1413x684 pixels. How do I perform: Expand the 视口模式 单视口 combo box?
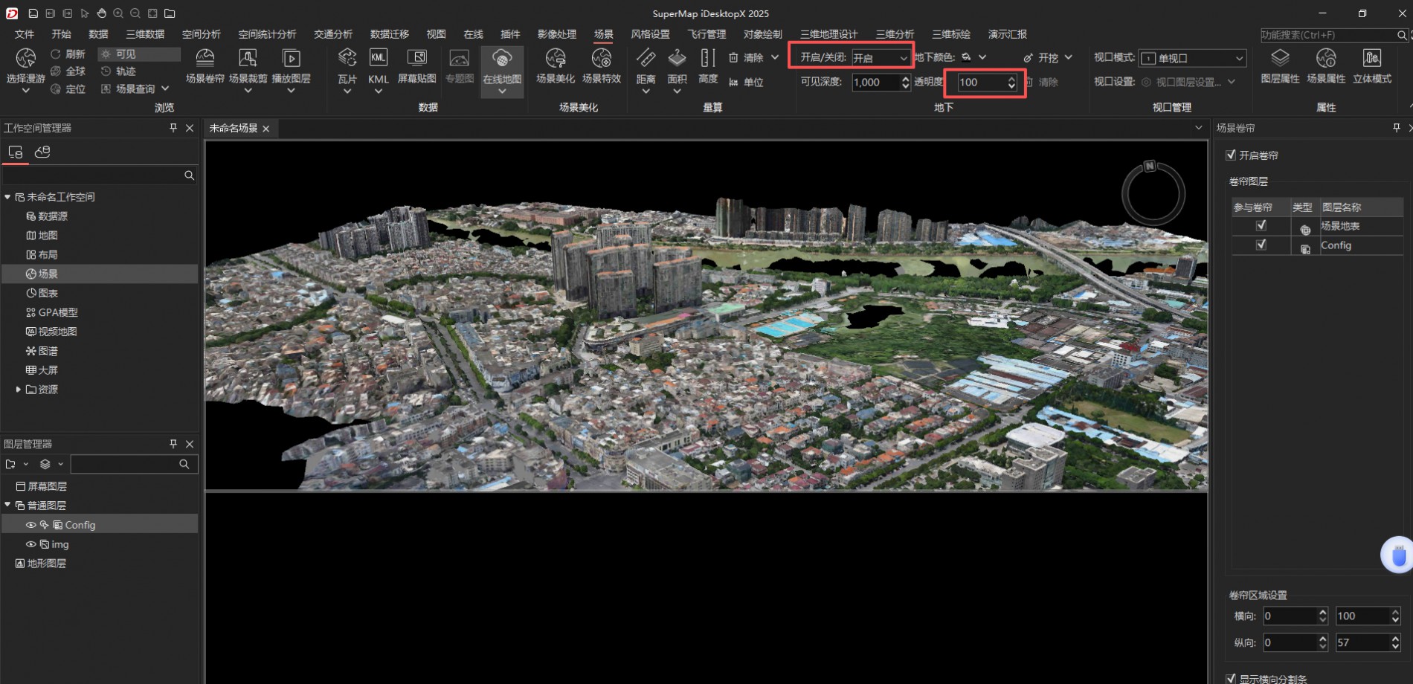[x=1192, y=58]
